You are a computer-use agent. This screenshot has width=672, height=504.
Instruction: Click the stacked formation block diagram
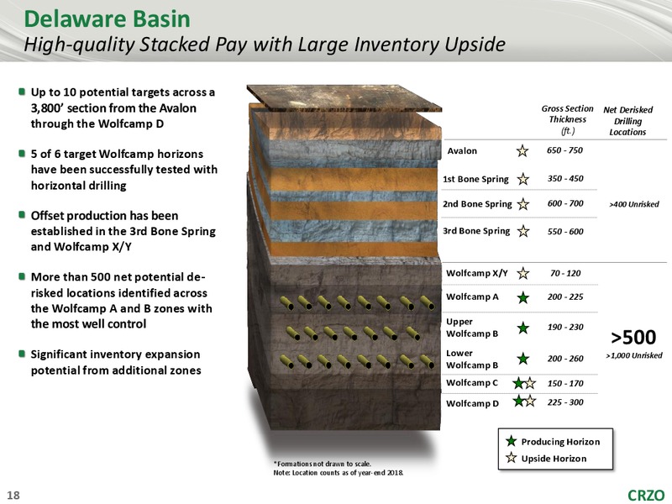coord(344,257)
